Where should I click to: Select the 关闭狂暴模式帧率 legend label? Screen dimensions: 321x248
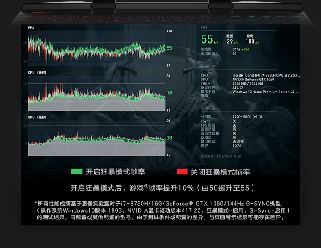coord(220,172)
